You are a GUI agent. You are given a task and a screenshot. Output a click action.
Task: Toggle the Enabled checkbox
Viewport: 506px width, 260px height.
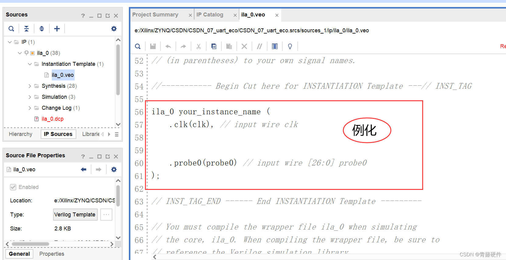(13, 187)
